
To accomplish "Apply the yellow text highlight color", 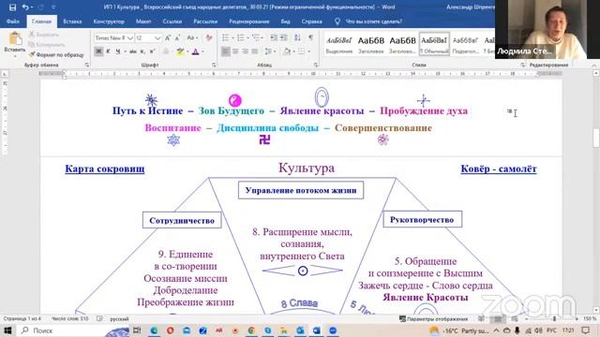I will (180, 51).
